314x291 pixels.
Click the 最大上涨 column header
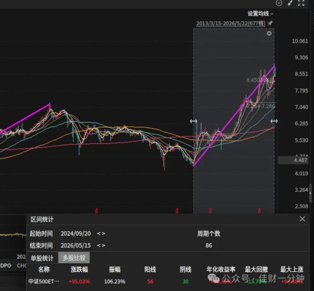click(292, 269)
